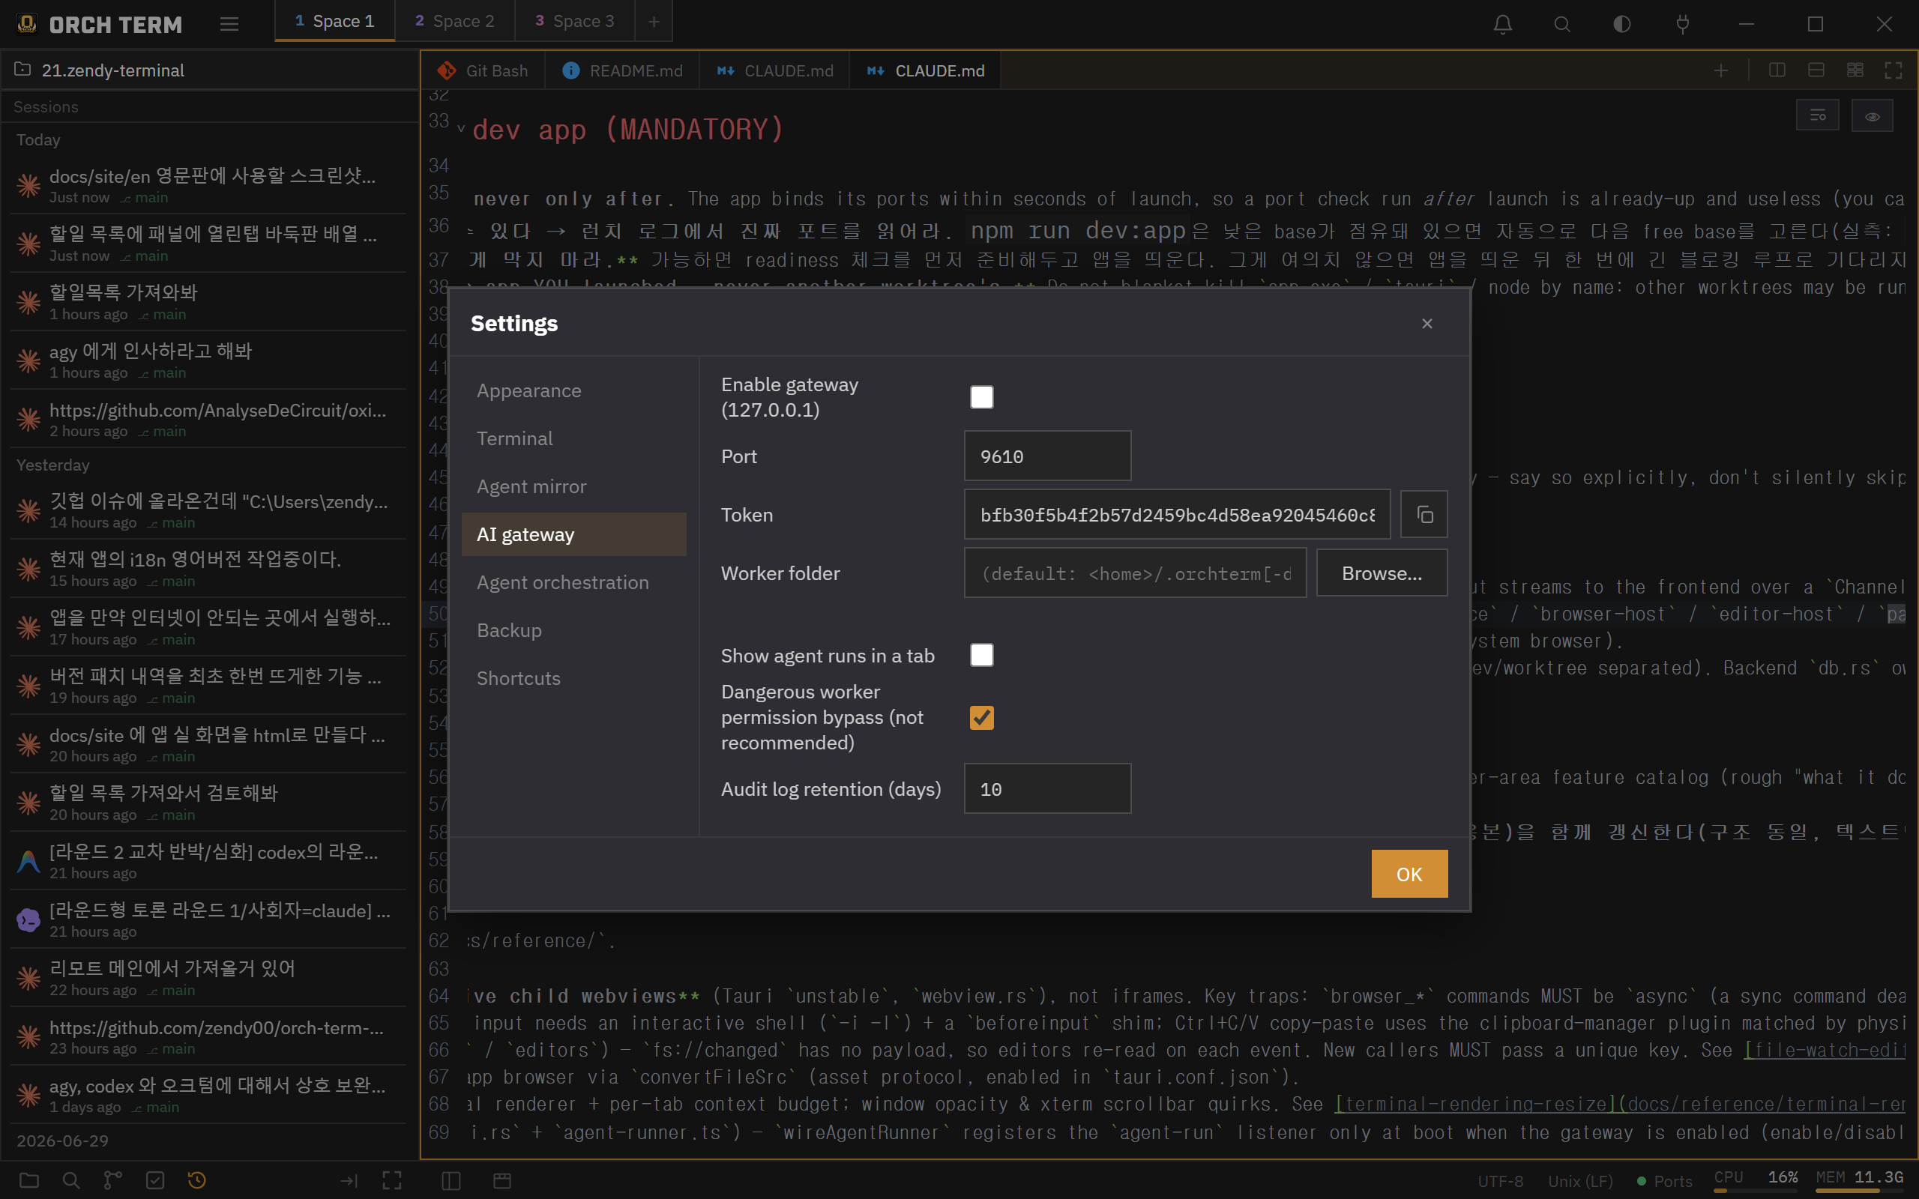The height and width of the screenshot is (1199, 1919).
Task: Click the Audit log retention days field
Action: click(x=1046, y=789)
